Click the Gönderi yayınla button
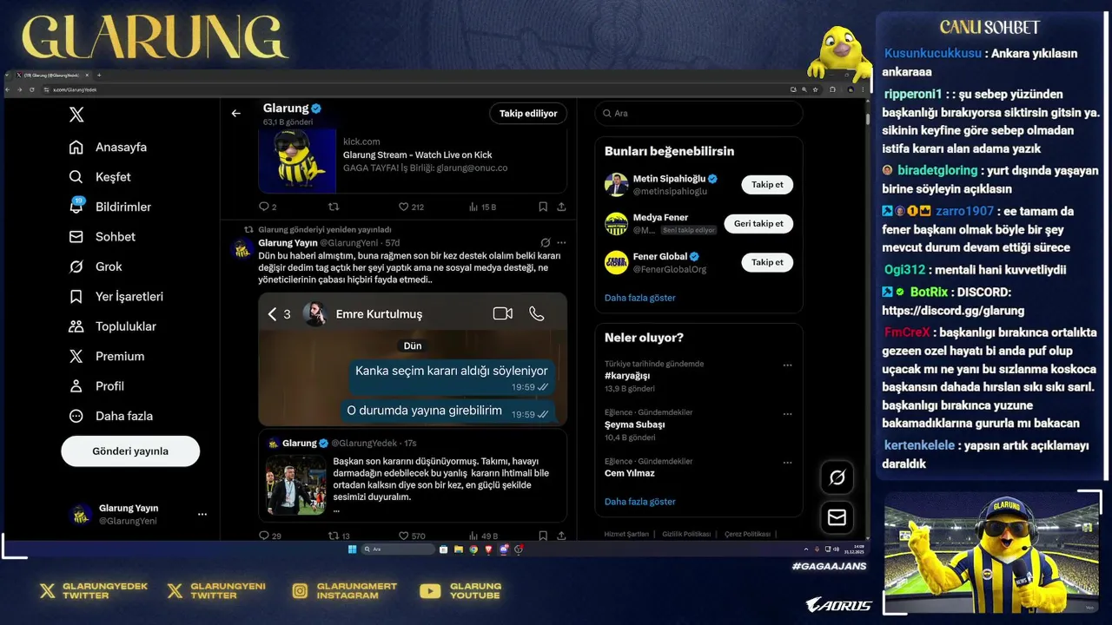This screenshot has height=625, width=1112. [x=130, y=451]
